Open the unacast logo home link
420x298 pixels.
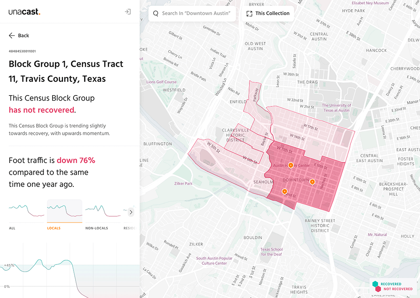pyautogui.click(x=24, y=12)
